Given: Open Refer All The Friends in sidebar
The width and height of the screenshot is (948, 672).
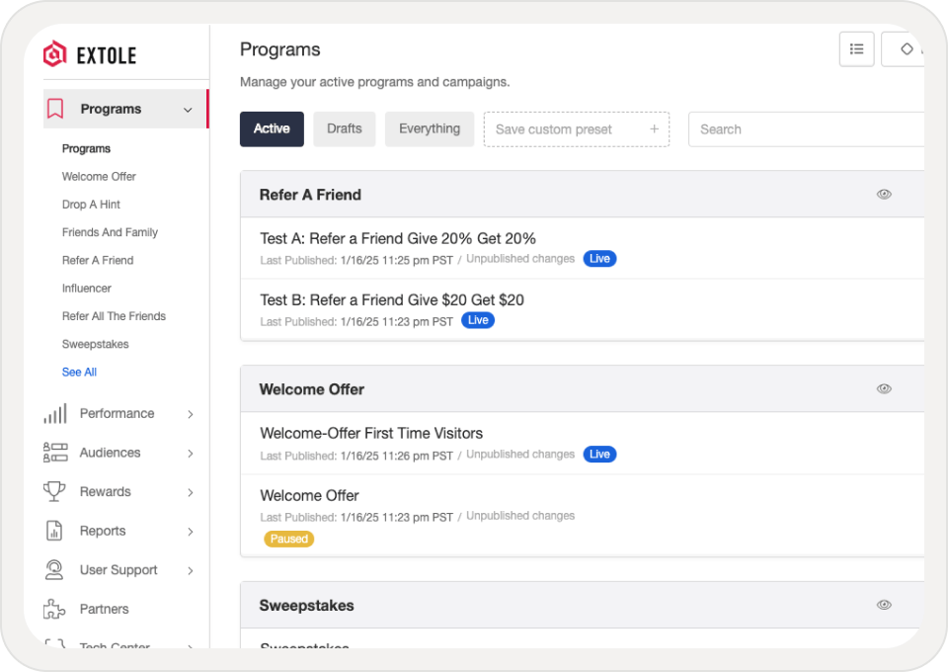Looking at the screenshot, I should point(114,316).
